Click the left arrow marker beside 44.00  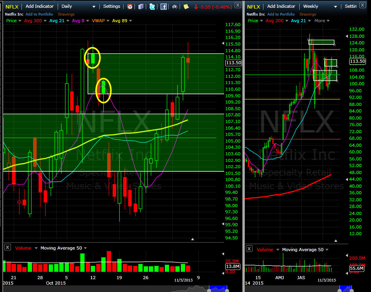tap(347, 179)
